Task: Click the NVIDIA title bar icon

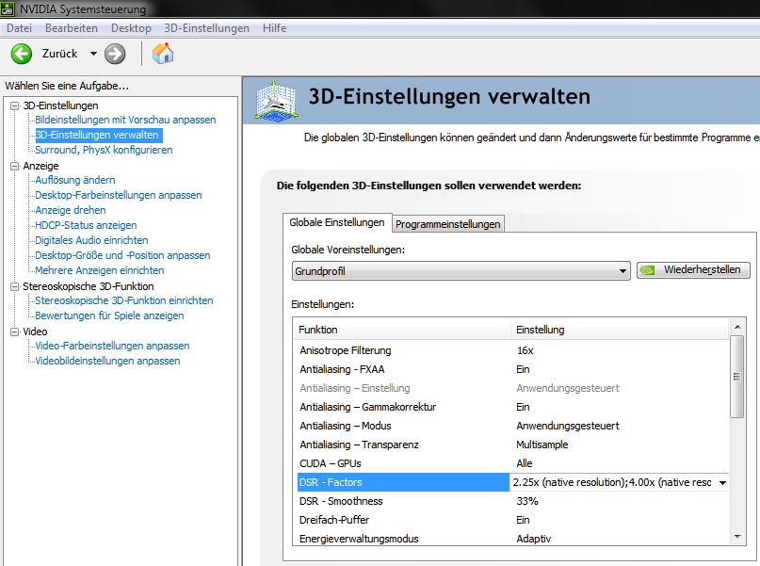Action: click(x=8, y=8)
